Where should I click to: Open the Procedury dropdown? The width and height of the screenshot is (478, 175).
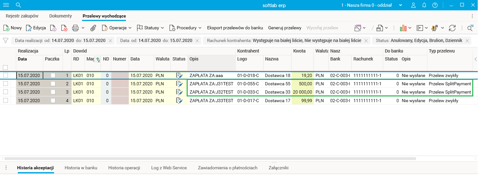[x=185, y=28]
